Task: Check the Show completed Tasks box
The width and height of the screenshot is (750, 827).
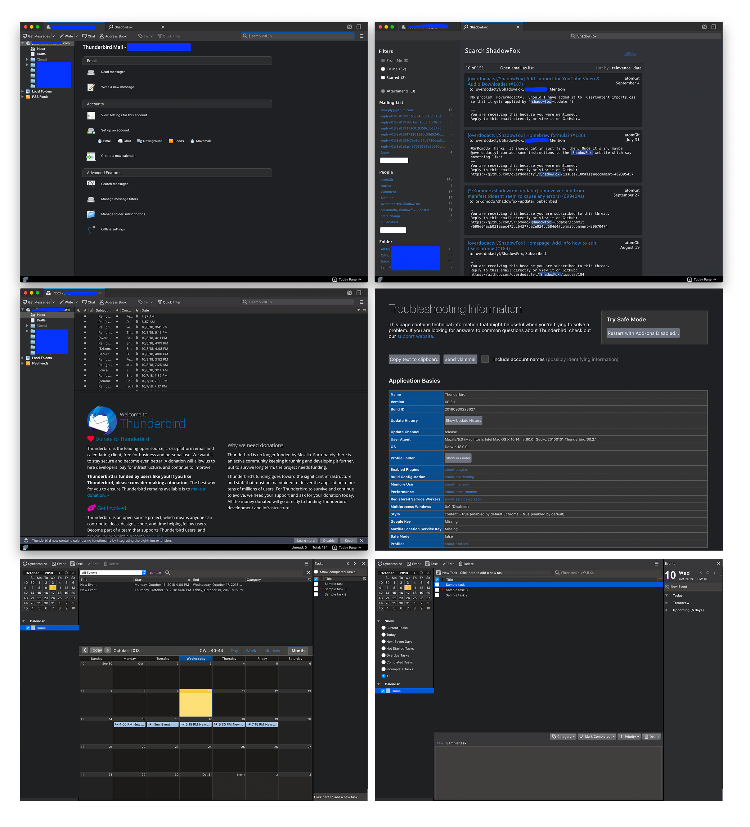Action: 316,572
